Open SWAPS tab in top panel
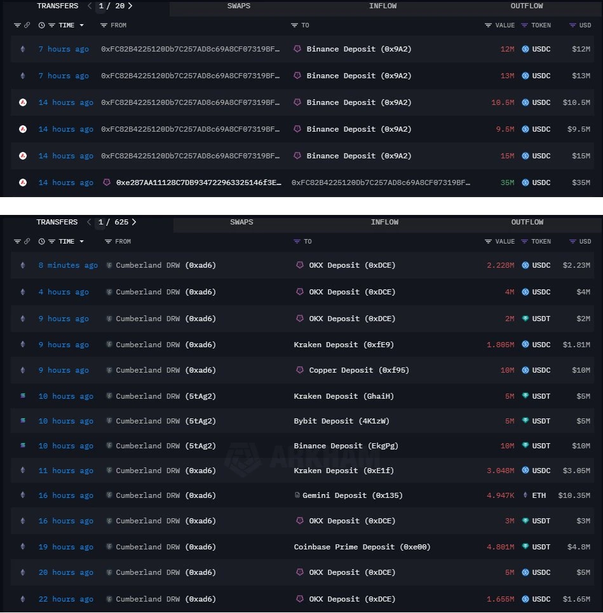Image resolution: width=603 pixels, height=613 pixels. (x=239, y=6)
